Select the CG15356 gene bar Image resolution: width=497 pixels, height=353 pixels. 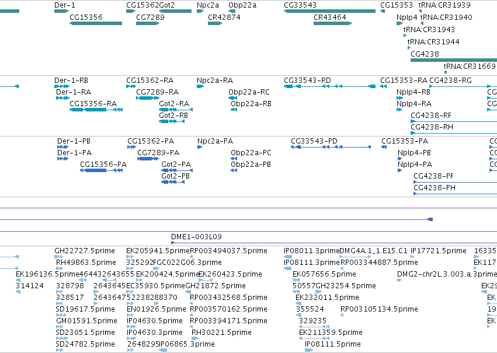pos(96,23)
